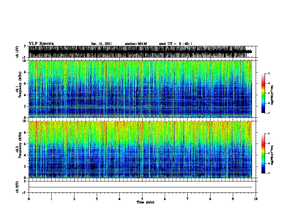
Task: Click time-axis tick label "9"
Action: (x=233, y=199)
